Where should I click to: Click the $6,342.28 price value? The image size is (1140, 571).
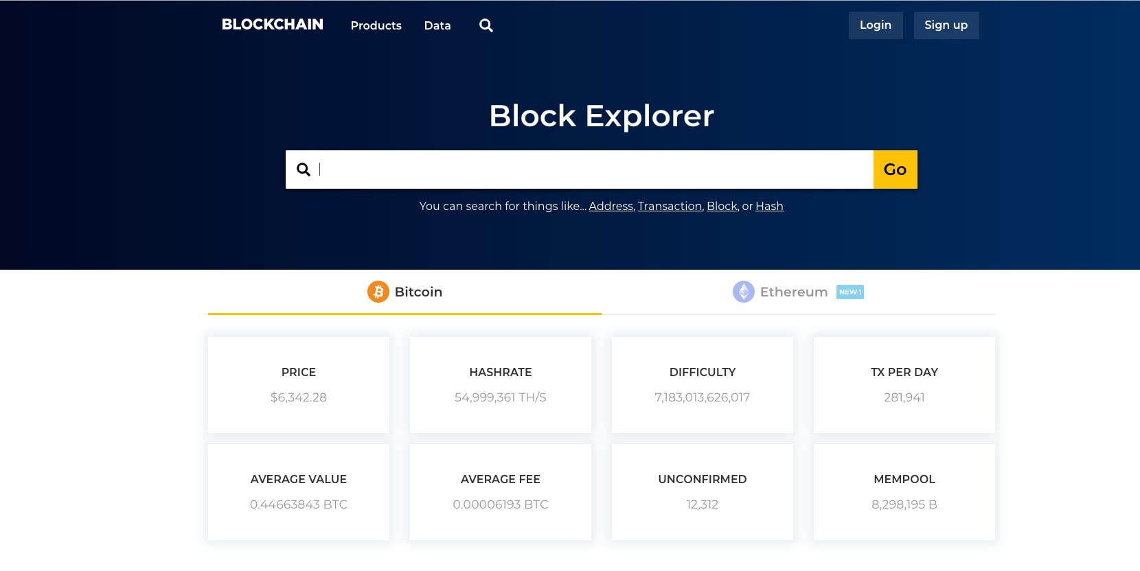coord(299,397)
